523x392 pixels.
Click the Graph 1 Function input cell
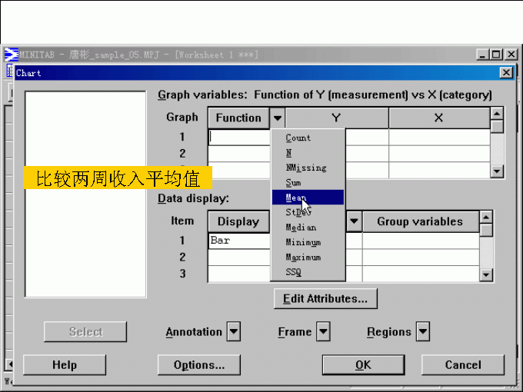[239, 138]
